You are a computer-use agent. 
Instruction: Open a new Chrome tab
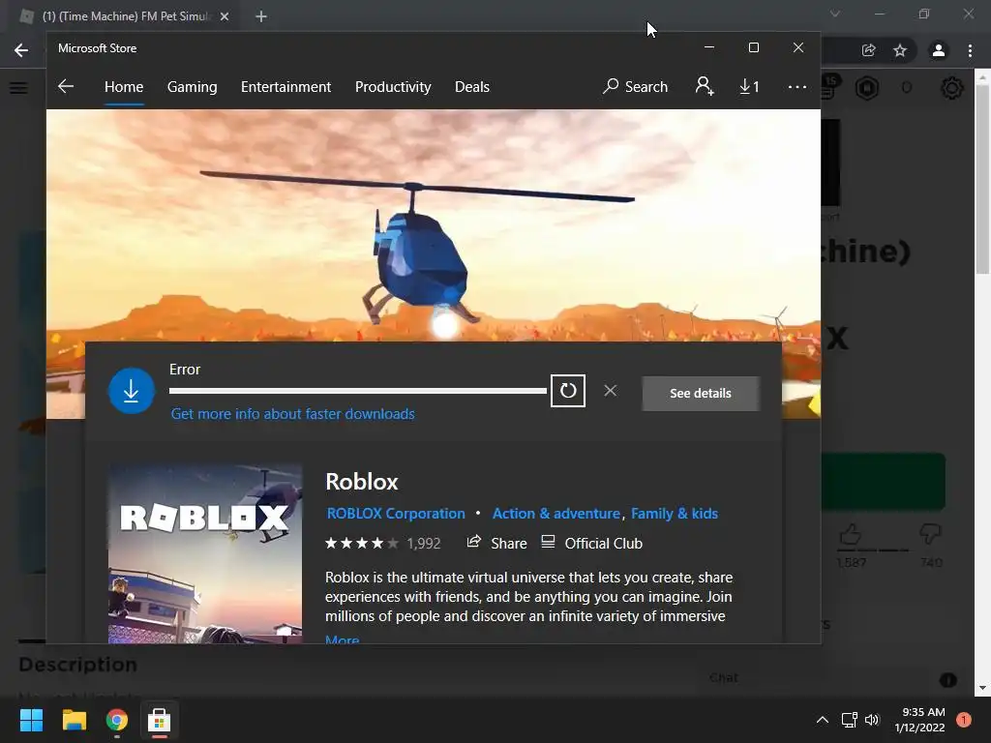click(261, 16)
